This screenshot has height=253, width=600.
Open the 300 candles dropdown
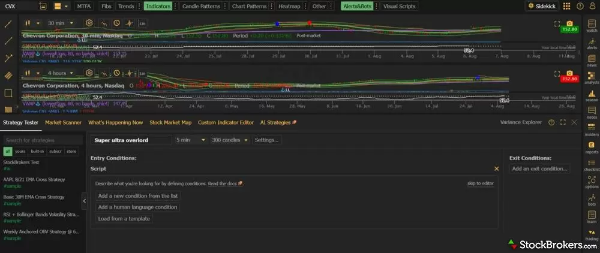(x=230, y=140)
